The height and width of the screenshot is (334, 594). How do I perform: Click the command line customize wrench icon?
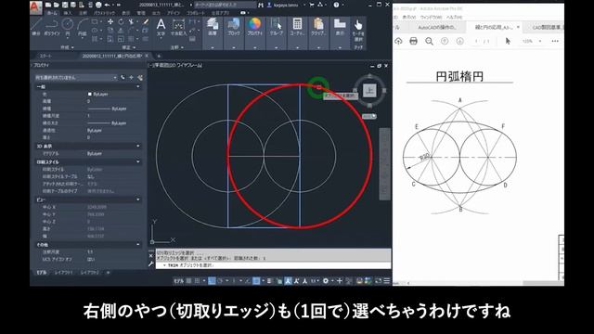pos(150,263)
